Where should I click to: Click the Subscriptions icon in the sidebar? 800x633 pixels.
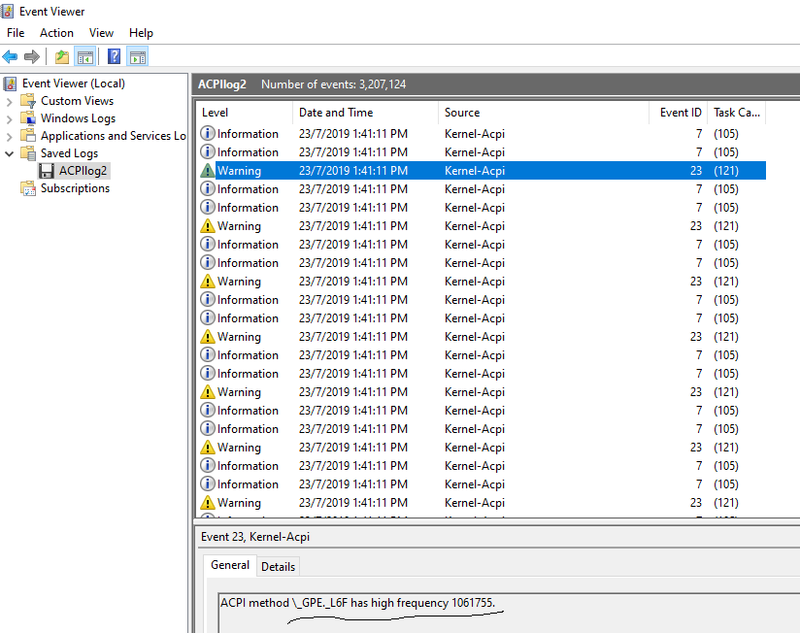coord(29,187)
